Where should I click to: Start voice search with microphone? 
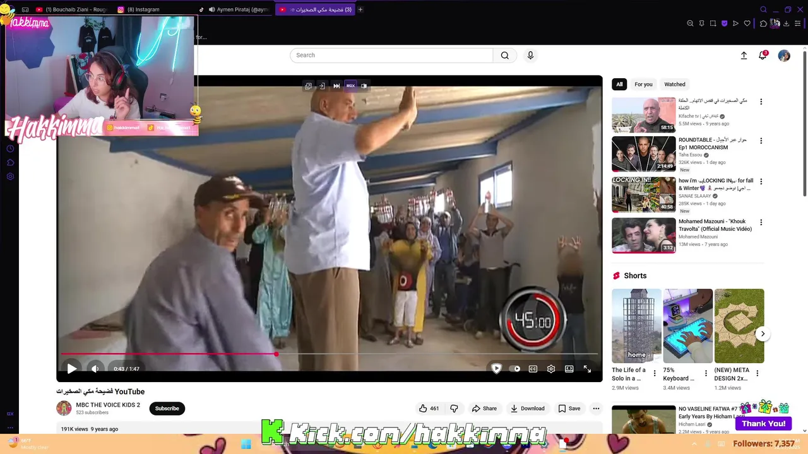[530, 55]
